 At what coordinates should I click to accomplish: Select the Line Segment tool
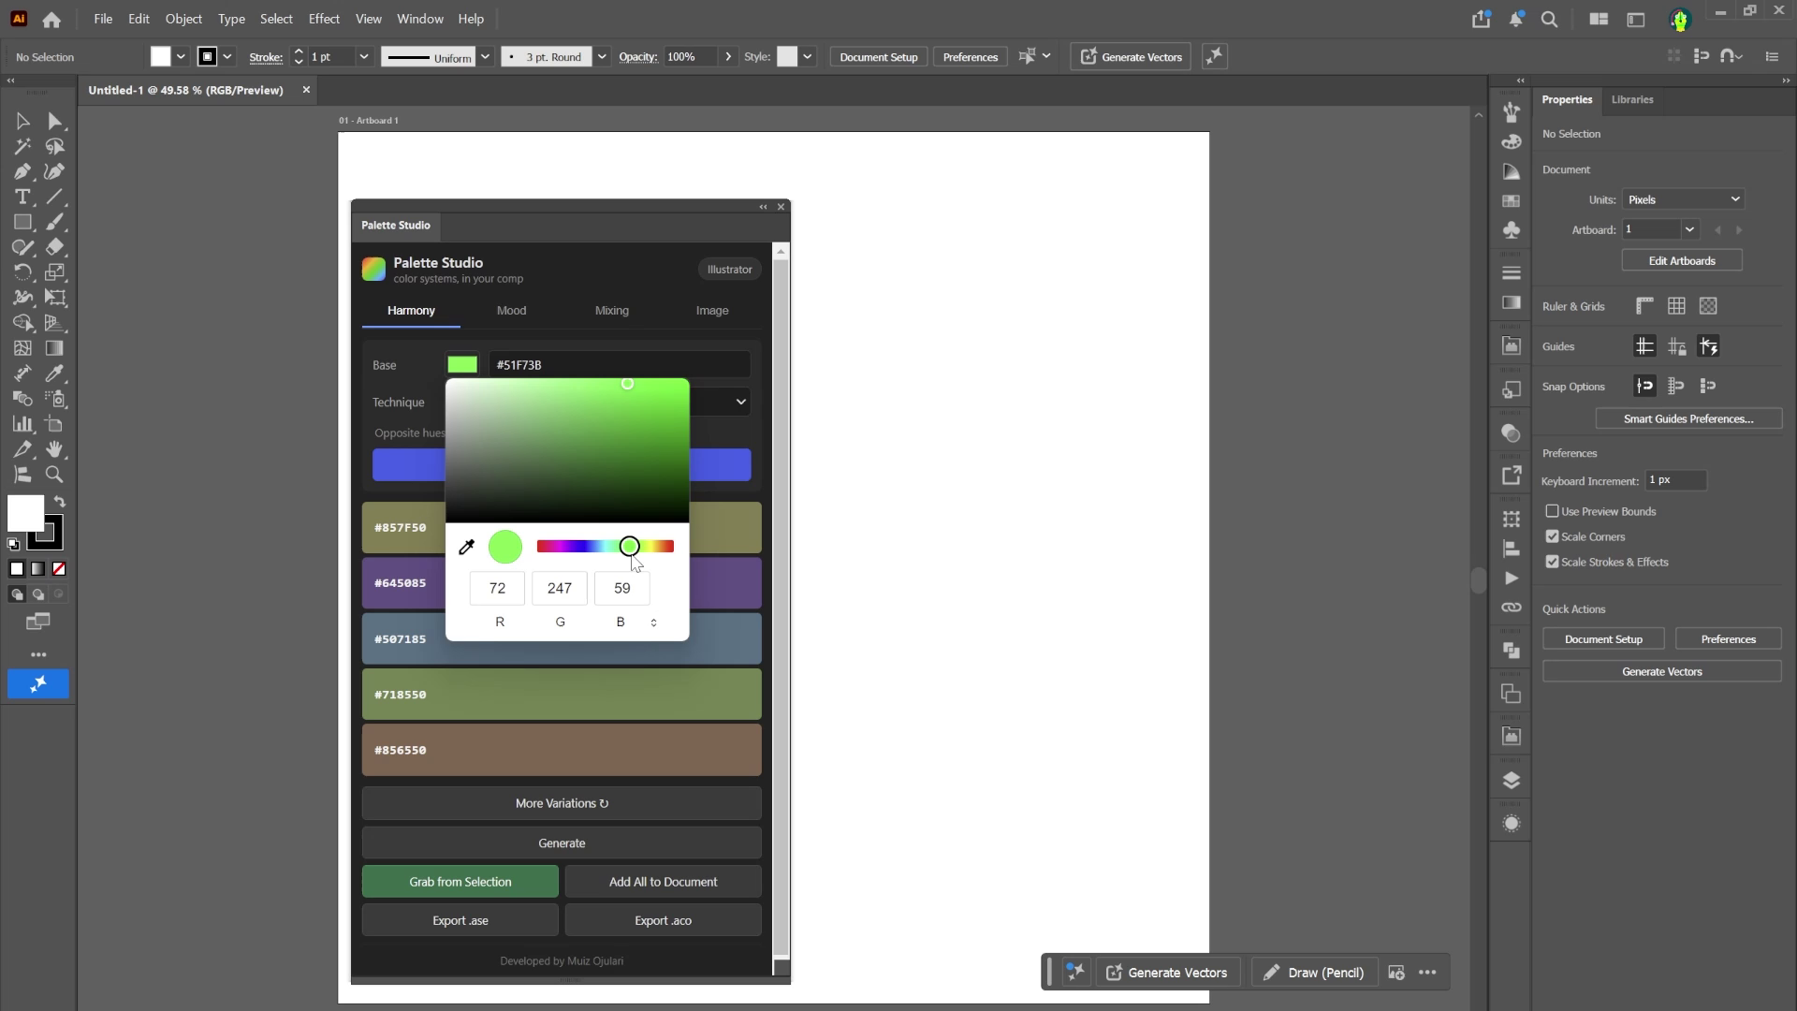tap(54, 197)
